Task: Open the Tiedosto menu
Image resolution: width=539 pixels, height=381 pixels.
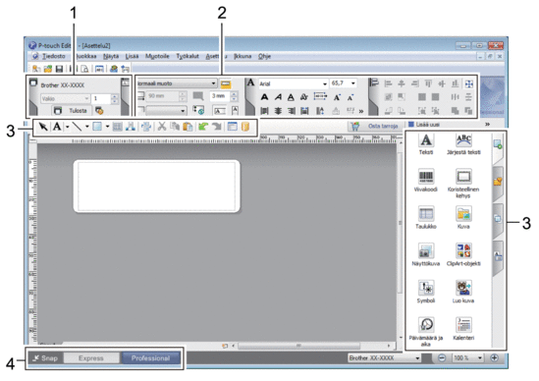Action: tap(53, 56)
